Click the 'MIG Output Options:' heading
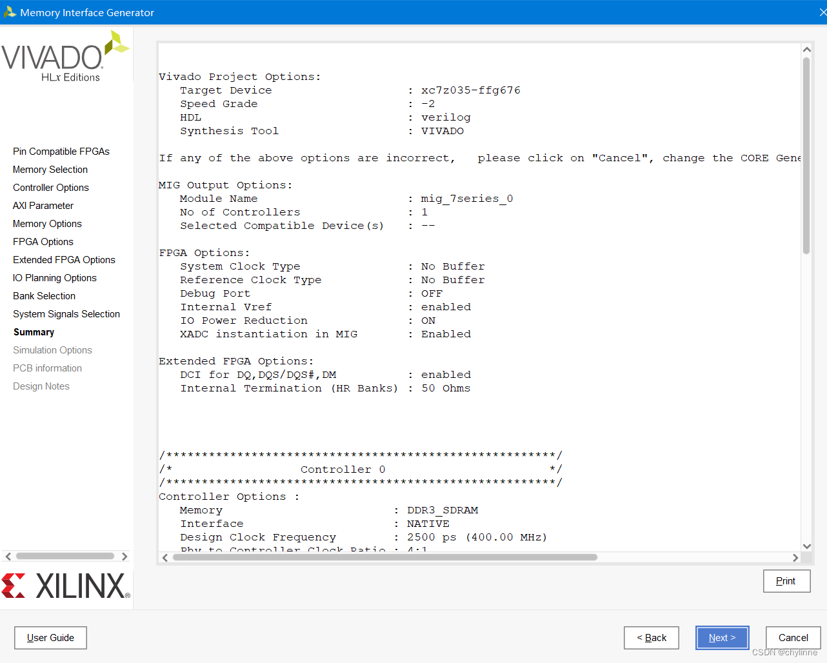 click(226, 185)
